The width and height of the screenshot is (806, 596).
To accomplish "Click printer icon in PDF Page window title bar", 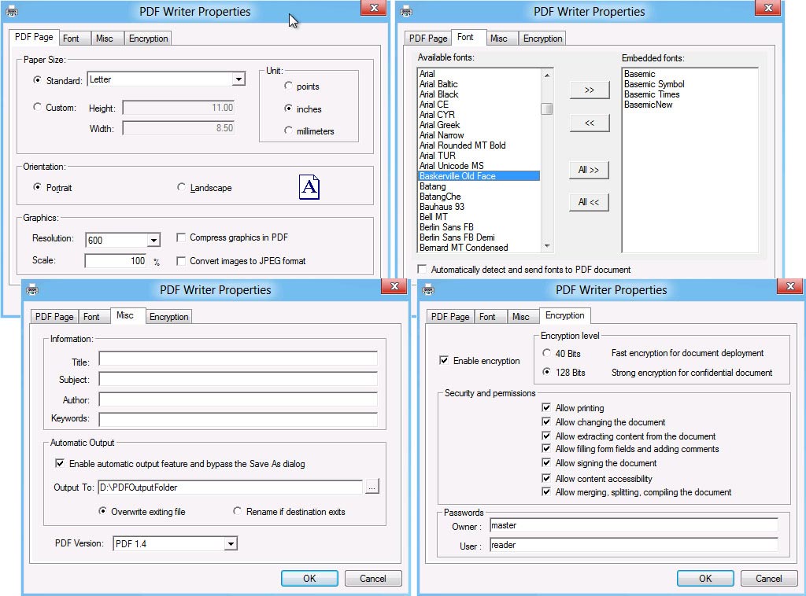I will pyautogui.click(x=12, y=11).
